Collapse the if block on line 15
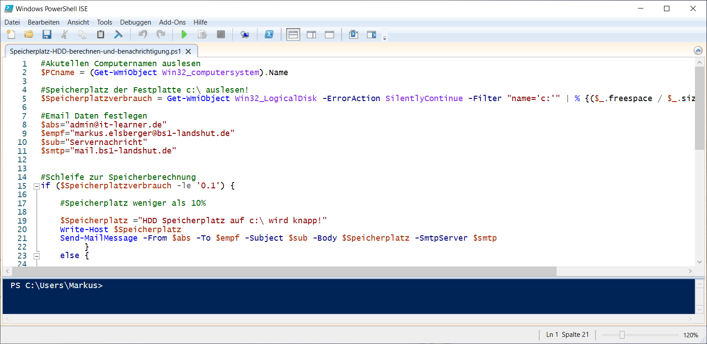Viewport: 707px width, 344px height. [x=37, y=186]
